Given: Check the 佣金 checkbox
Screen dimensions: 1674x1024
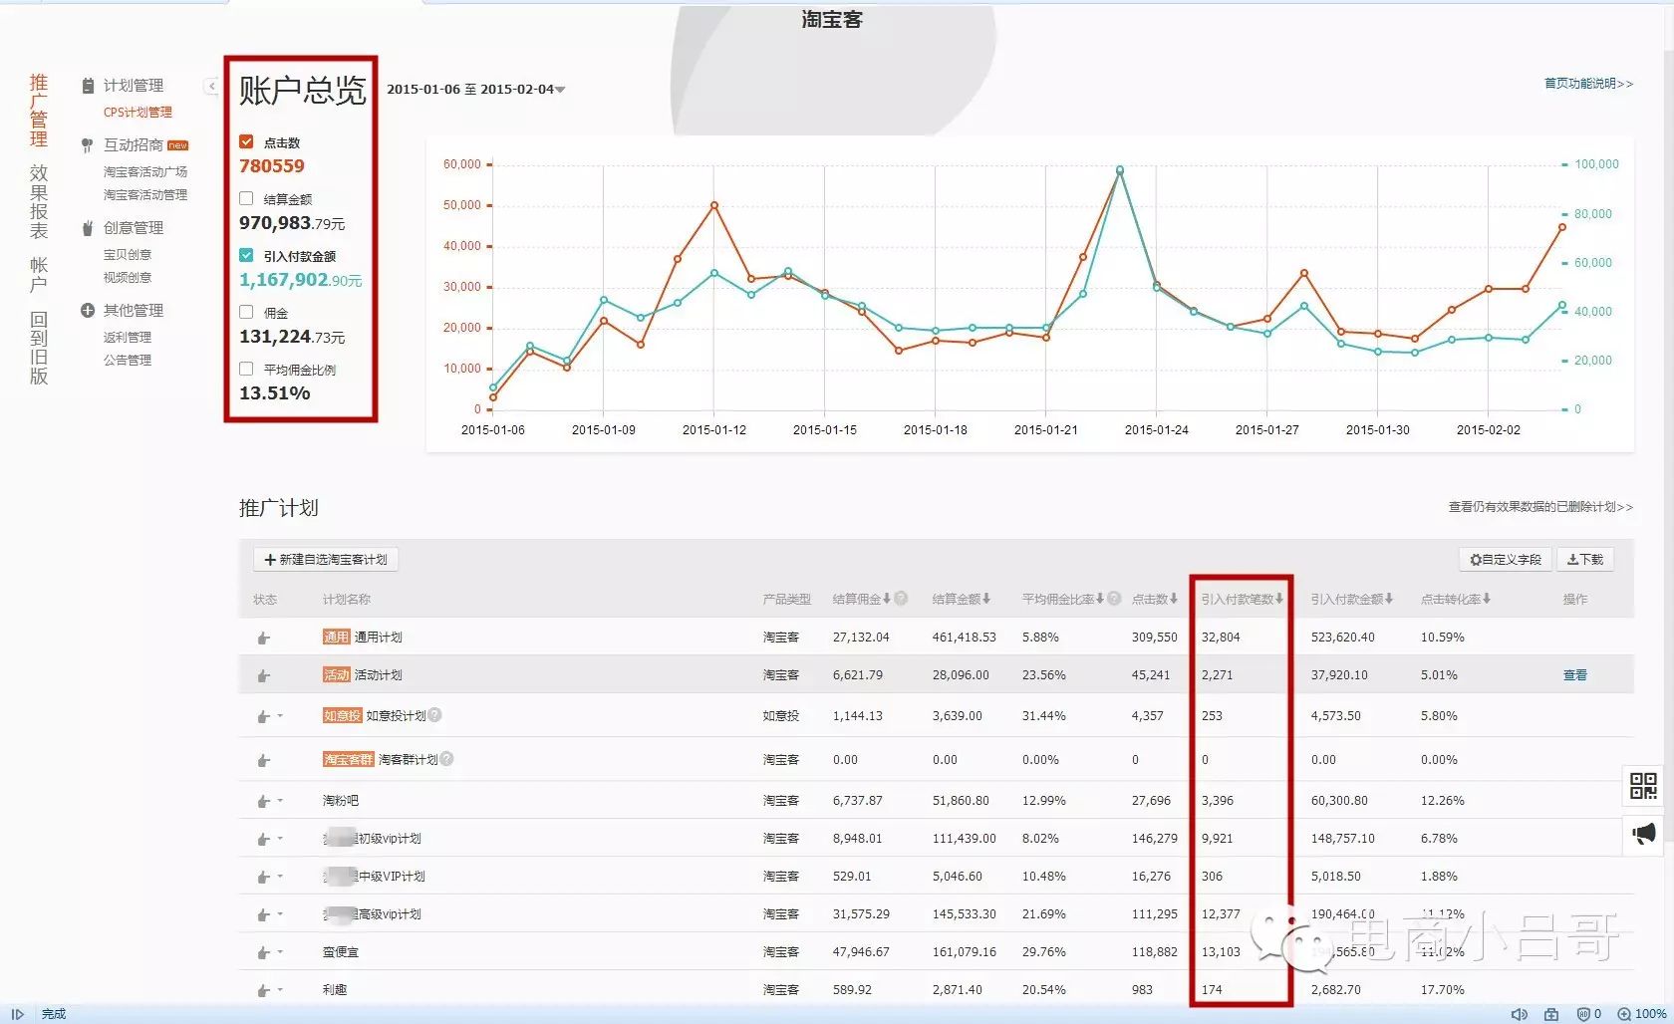Looking at the screenshot, I should (x=246, y=312).
